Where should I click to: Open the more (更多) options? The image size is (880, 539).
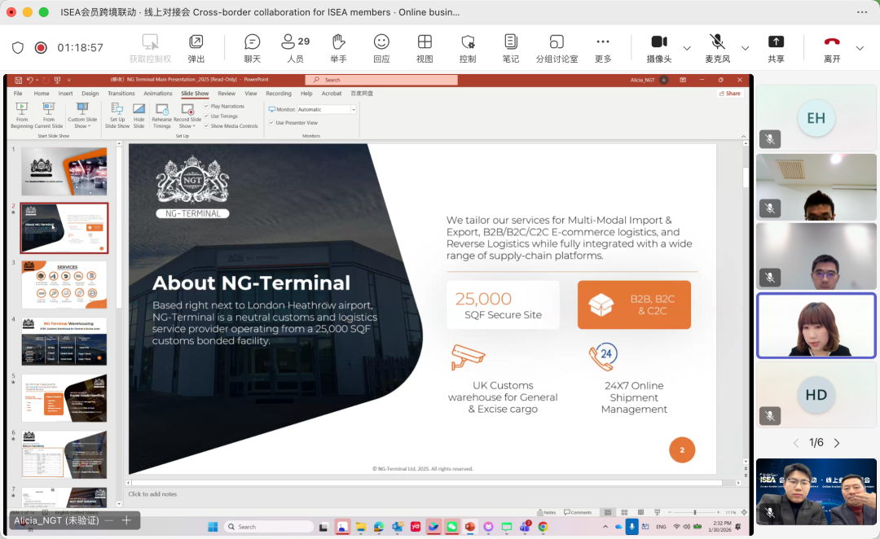click(603, 48)
